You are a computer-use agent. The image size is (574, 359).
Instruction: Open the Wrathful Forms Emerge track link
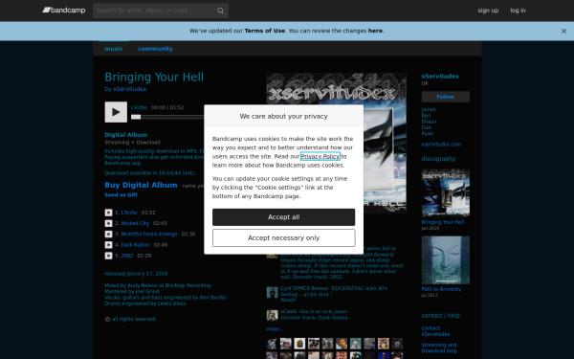pyautogui.click(x=149, y=235)
